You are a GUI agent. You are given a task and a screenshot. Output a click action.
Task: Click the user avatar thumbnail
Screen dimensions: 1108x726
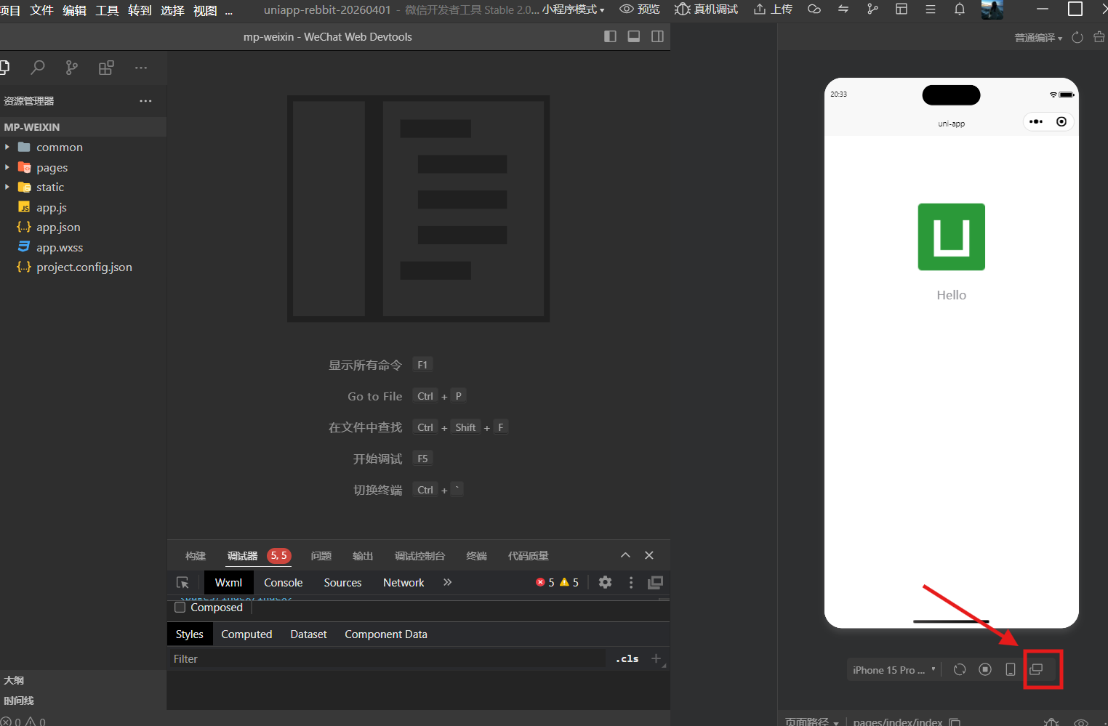992,9
